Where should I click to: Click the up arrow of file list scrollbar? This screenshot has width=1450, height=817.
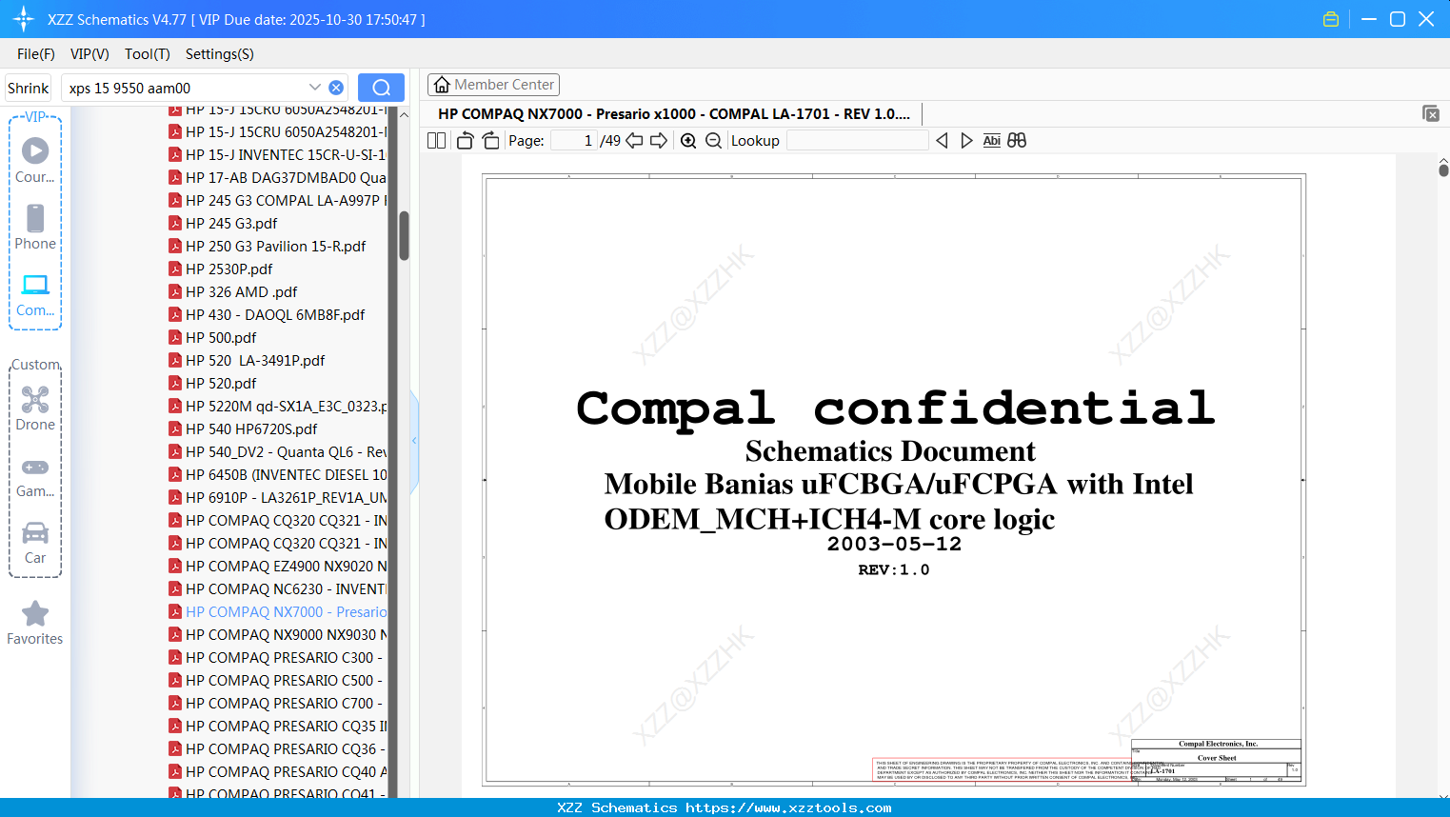tap(404, 114)
